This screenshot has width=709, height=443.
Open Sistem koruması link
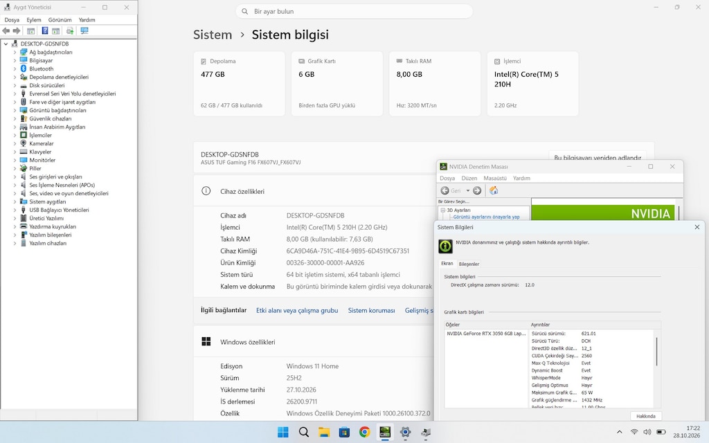371,311
